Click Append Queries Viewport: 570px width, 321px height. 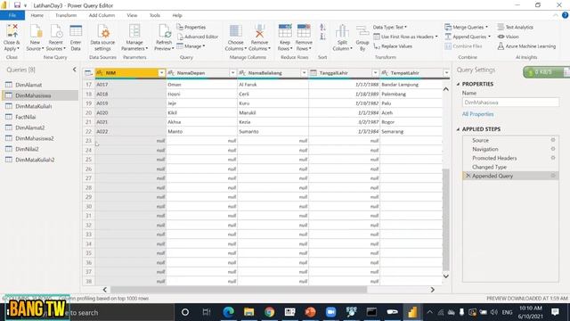(x=468, y=37)
